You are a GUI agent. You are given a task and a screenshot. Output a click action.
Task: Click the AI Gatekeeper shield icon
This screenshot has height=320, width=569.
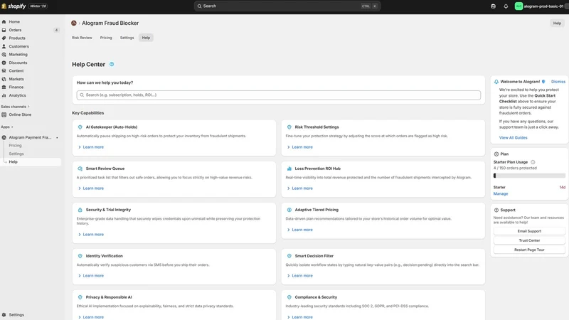(80, 127)
